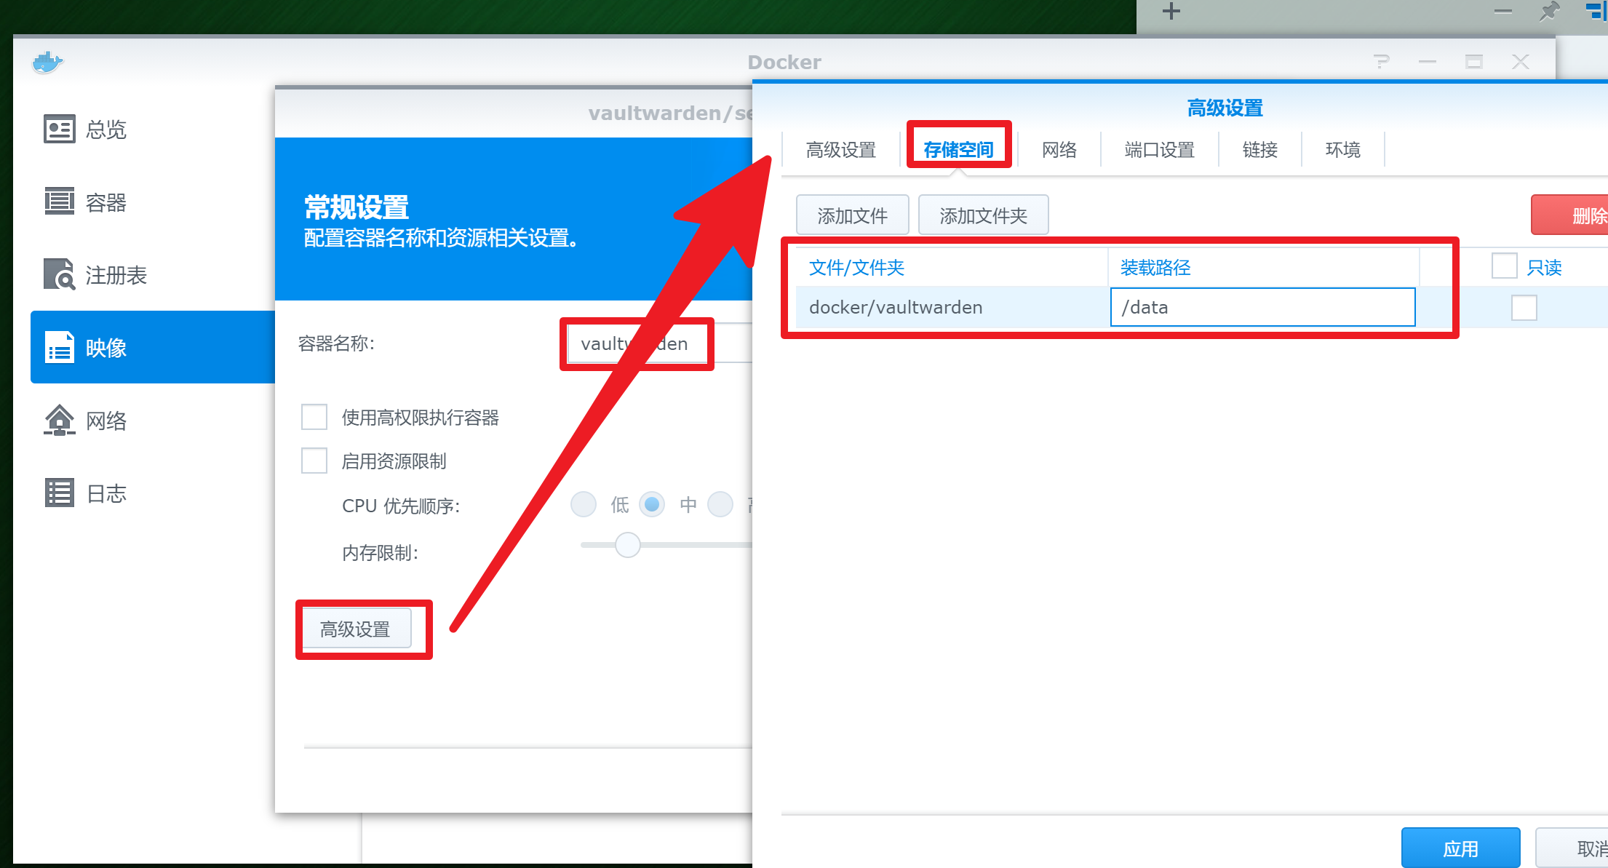Viewport: 1608px width, 868px height.
Task: Toggle the 只读 header checkbox
Action: [1504, 266]
